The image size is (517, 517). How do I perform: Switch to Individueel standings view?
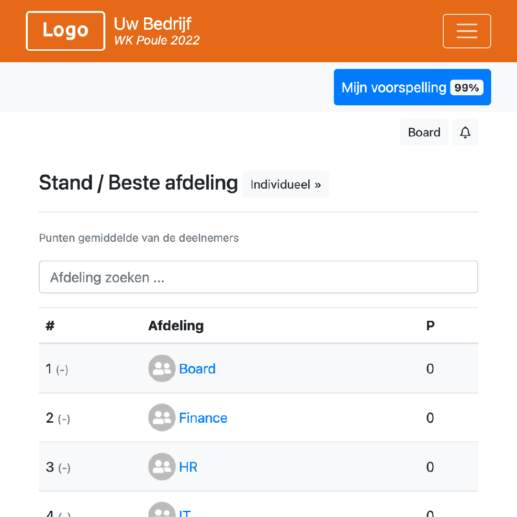click(x=286, y=184)
